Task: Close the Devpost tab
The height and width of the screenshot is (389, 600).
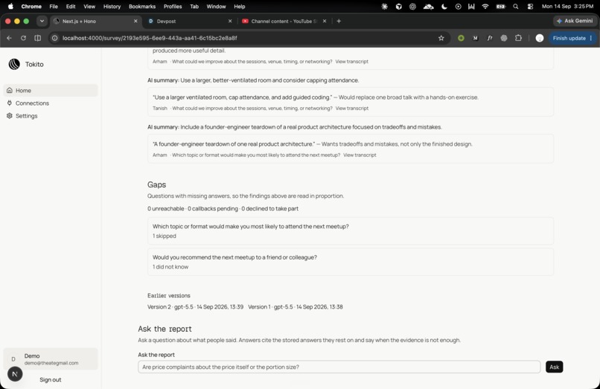Action: pyautogui.click(x=230, y=21)
